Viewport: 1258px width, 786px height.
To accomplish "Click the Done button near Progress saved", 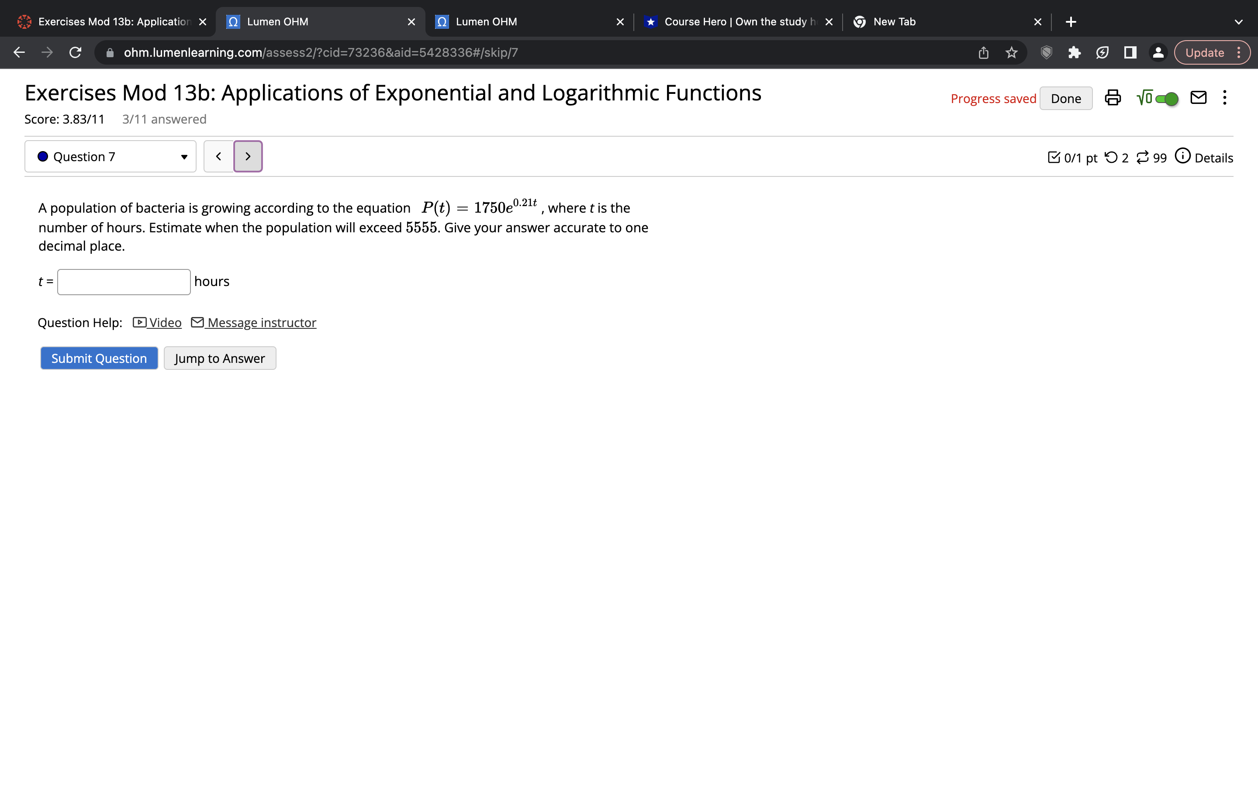I will [x=1066, y=98].
